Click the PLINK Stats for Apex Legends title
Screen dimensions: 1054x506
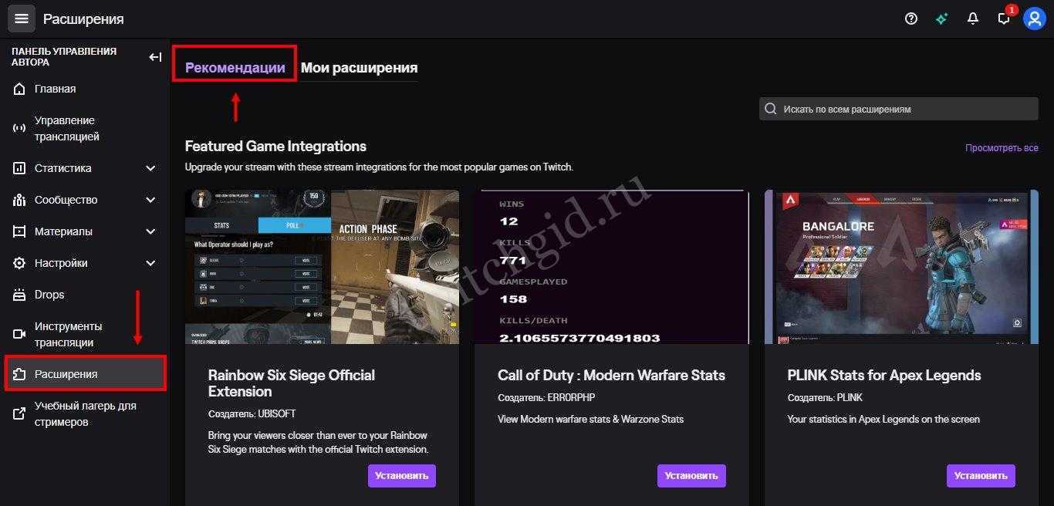point(884,376)
